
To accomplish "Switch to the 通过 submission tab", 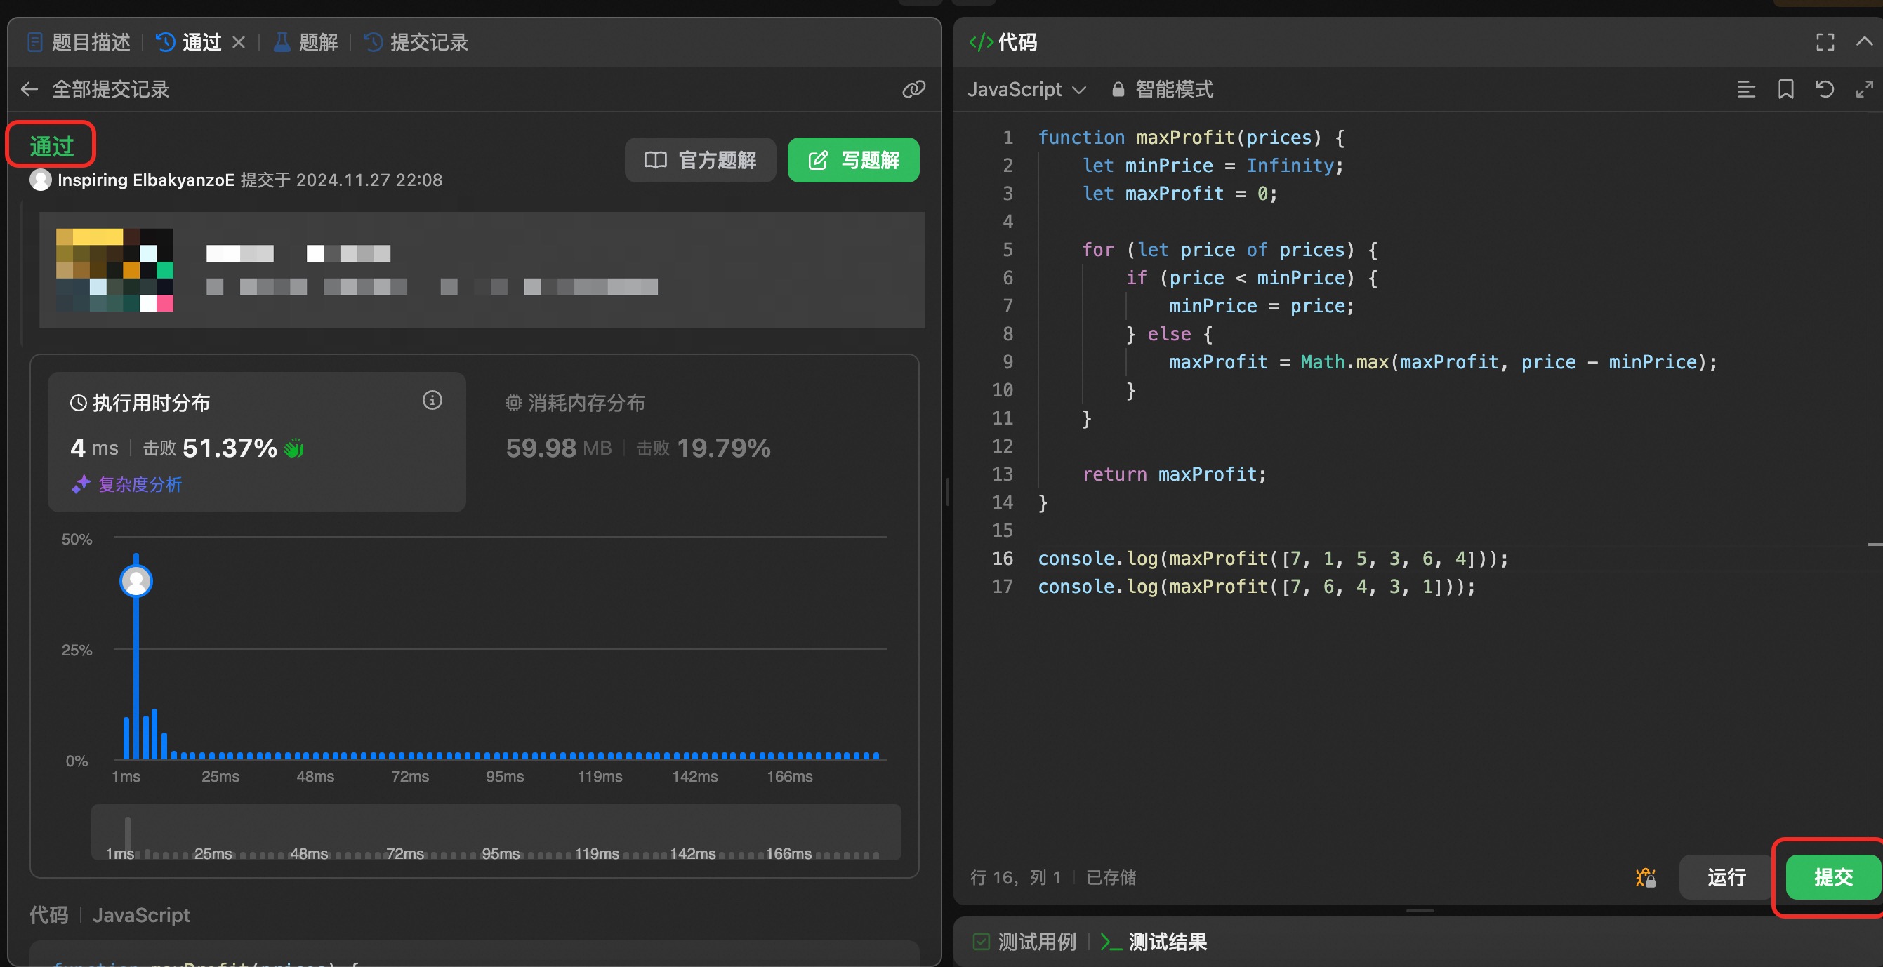I will pos(189,42).
